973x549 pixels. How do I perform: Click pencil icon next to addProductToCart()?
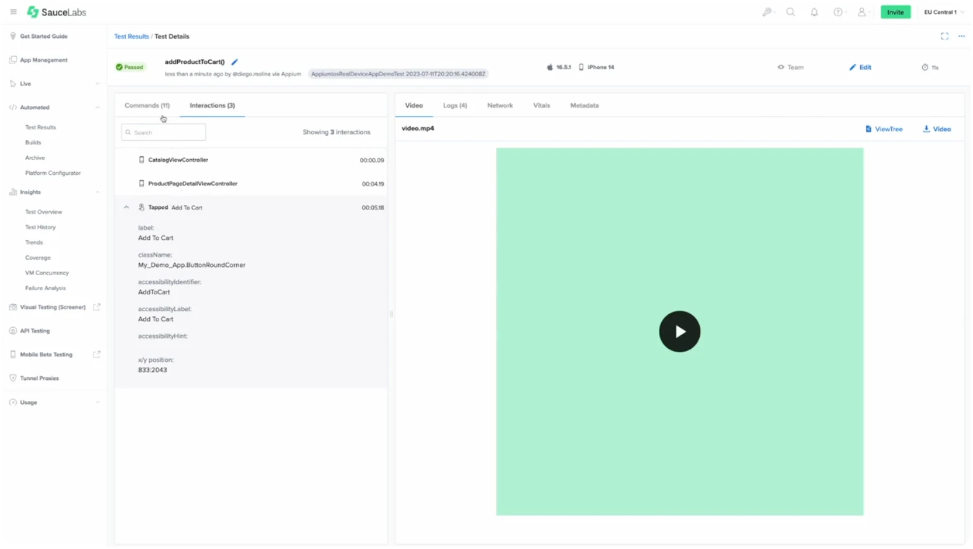pyautogui.click(x=234, y=62)
